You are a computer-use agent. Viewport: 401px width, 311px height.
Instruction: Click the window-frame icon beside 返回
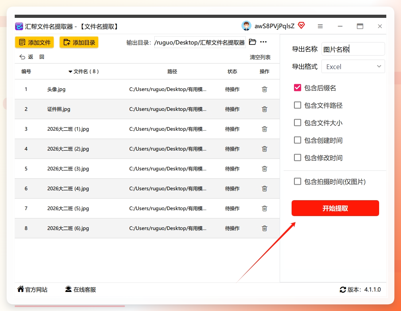pos(42,57)
